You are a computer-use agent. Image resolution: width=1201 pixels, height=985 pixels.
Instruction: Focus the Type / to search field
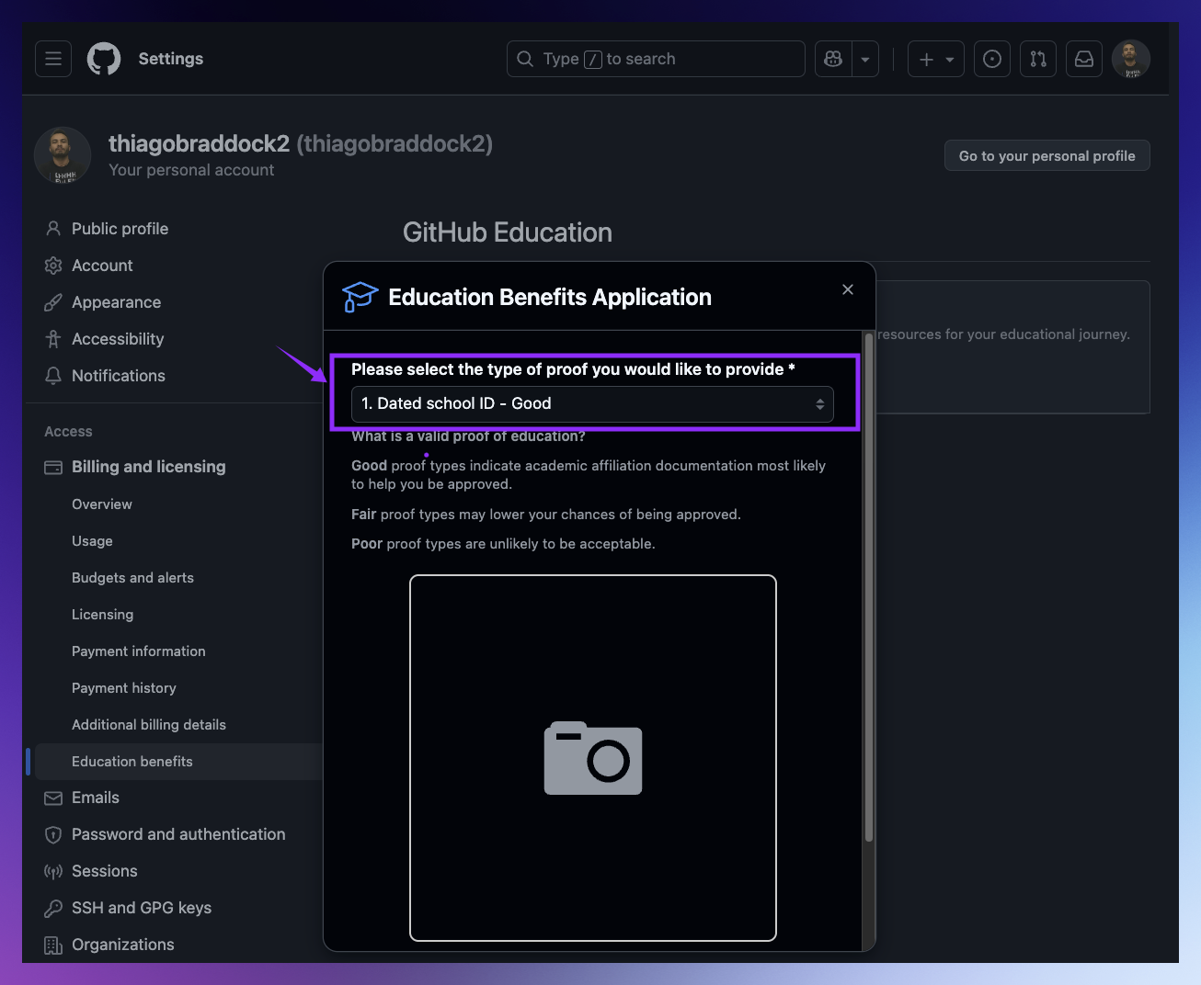tap(656, 59)
